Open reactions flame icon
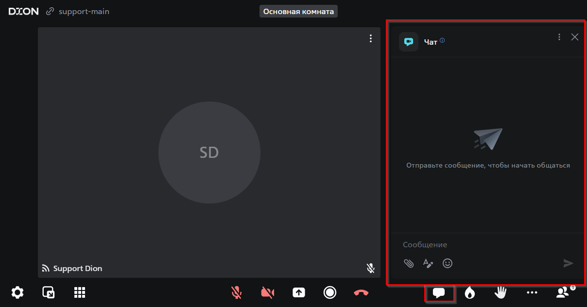 point(469,292)
